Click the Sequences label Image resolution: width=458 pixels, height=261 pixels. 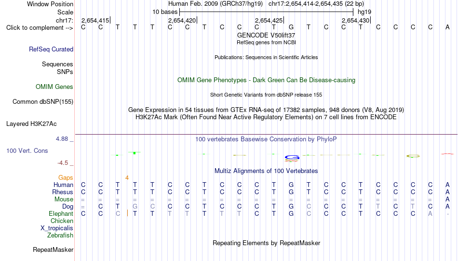[x=57, y=64]
